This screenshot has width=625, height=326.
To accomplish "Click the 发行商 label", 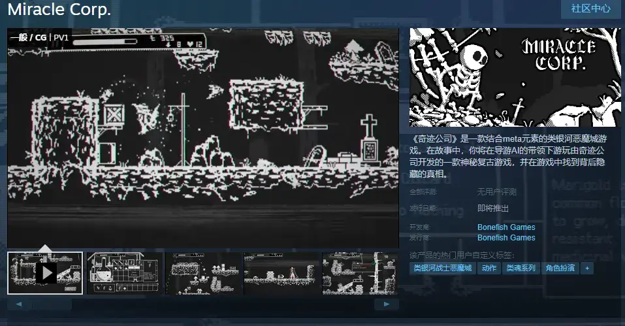I will pos(420,238).
